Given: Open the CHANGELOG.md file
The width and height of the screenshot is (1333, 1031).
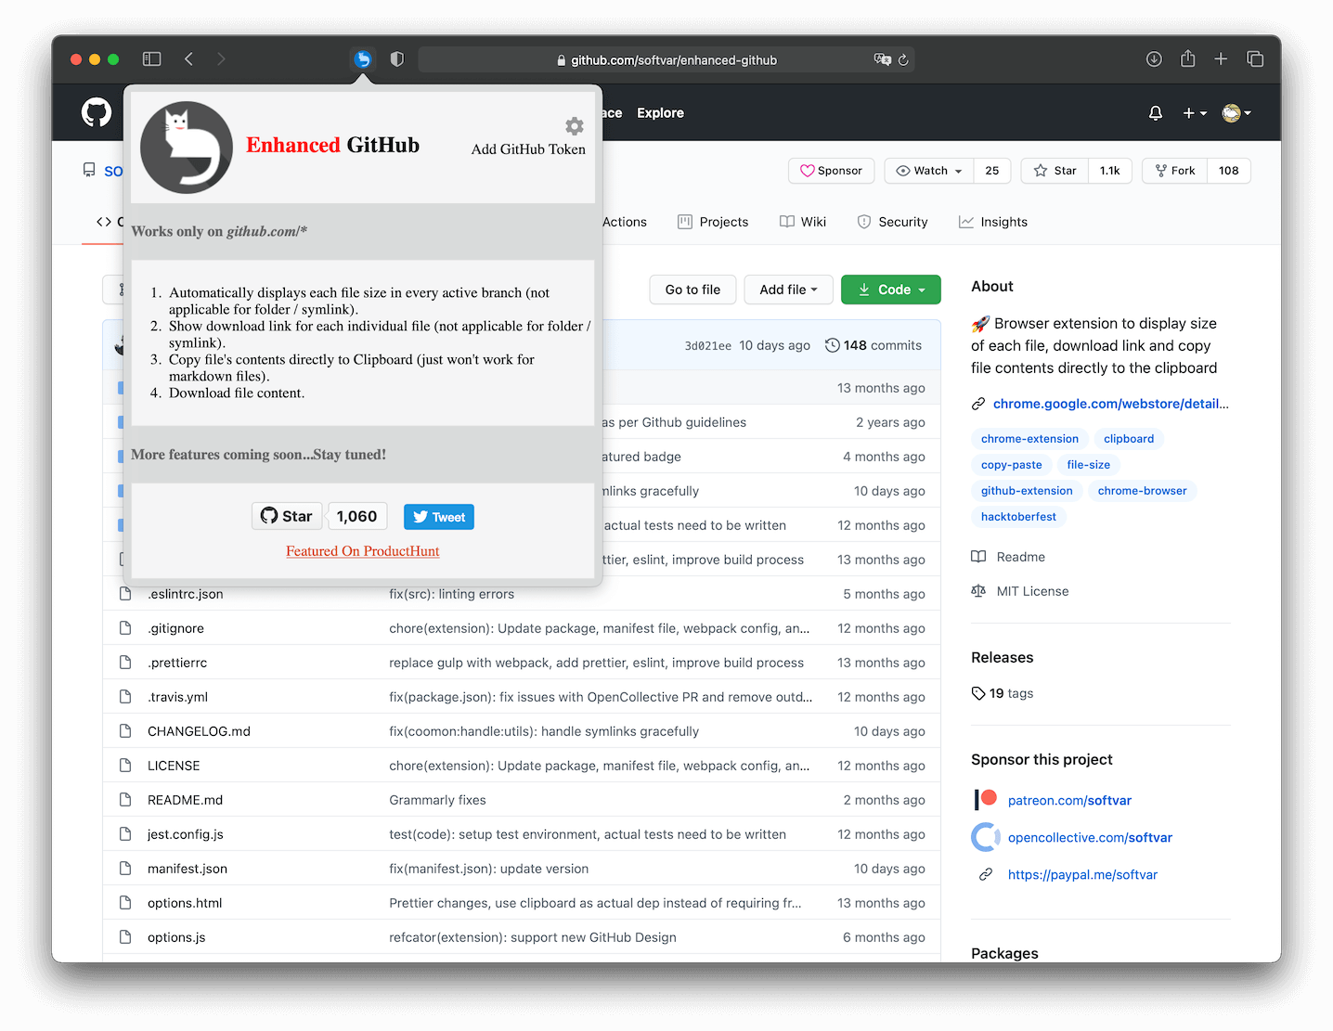Looking at the screenshot, I should [199, 731].
